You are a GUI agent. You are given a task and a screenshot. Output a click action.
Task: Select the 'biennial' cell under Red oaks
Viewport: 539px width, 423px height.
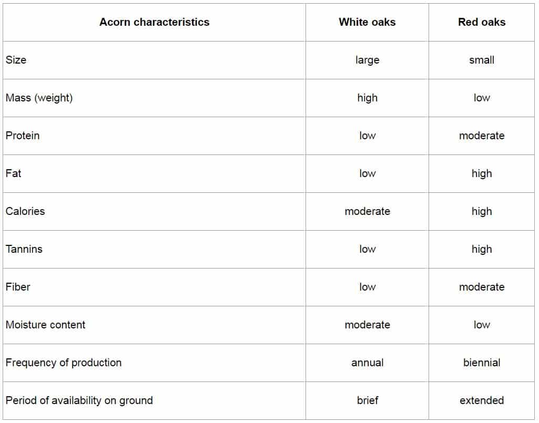pyautogui.click(x=482, y=363)
